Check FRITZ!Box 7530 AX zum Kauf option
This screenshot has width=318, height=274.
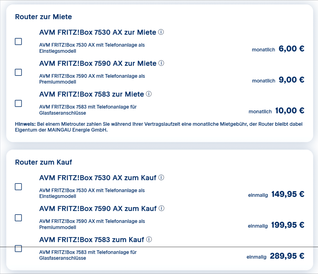18,187
